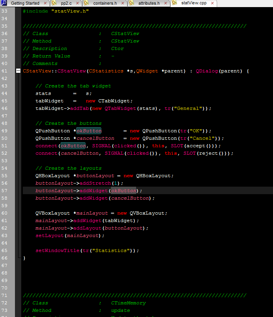The height and width of the screenshot is (317, 273).
Task: Place cursor on setWindowTitle on line 65
Action: (57, 250)
